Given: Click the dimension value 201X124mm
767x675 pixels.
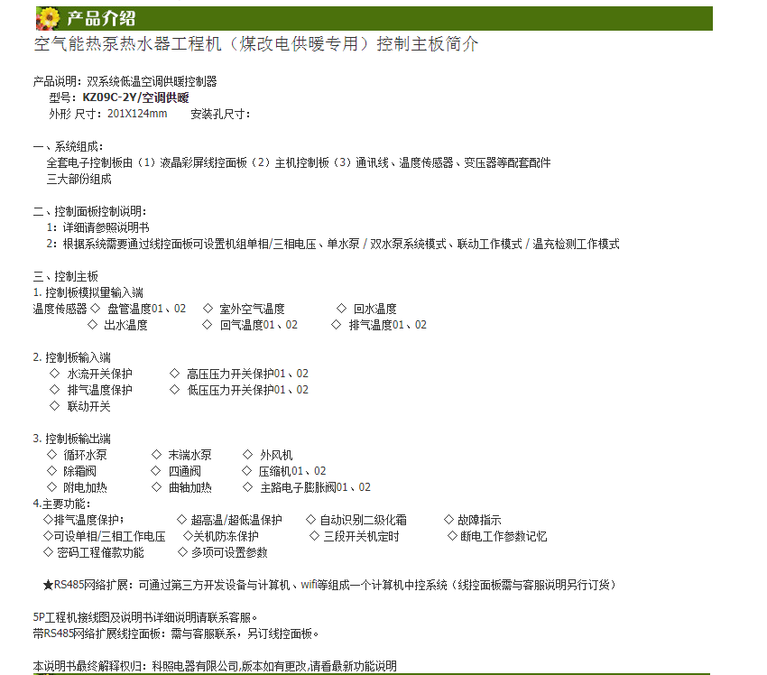Looking at the screenshot, I should pyautogui.click(x=137, y=114).
